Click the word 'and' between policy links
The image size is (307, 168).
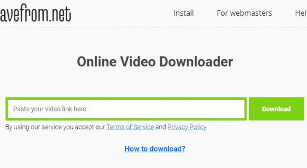click(161, 127)
